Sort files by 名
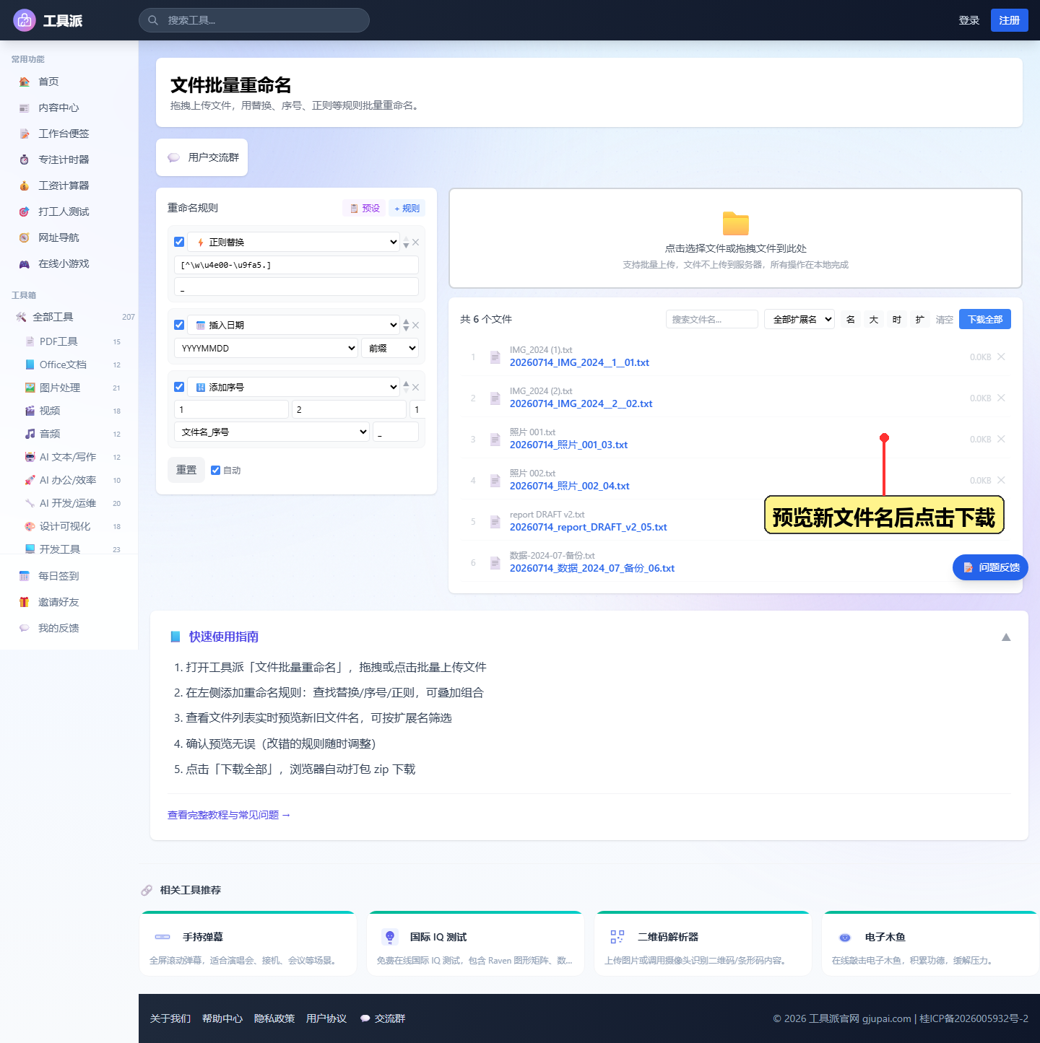 click(851, 319)
